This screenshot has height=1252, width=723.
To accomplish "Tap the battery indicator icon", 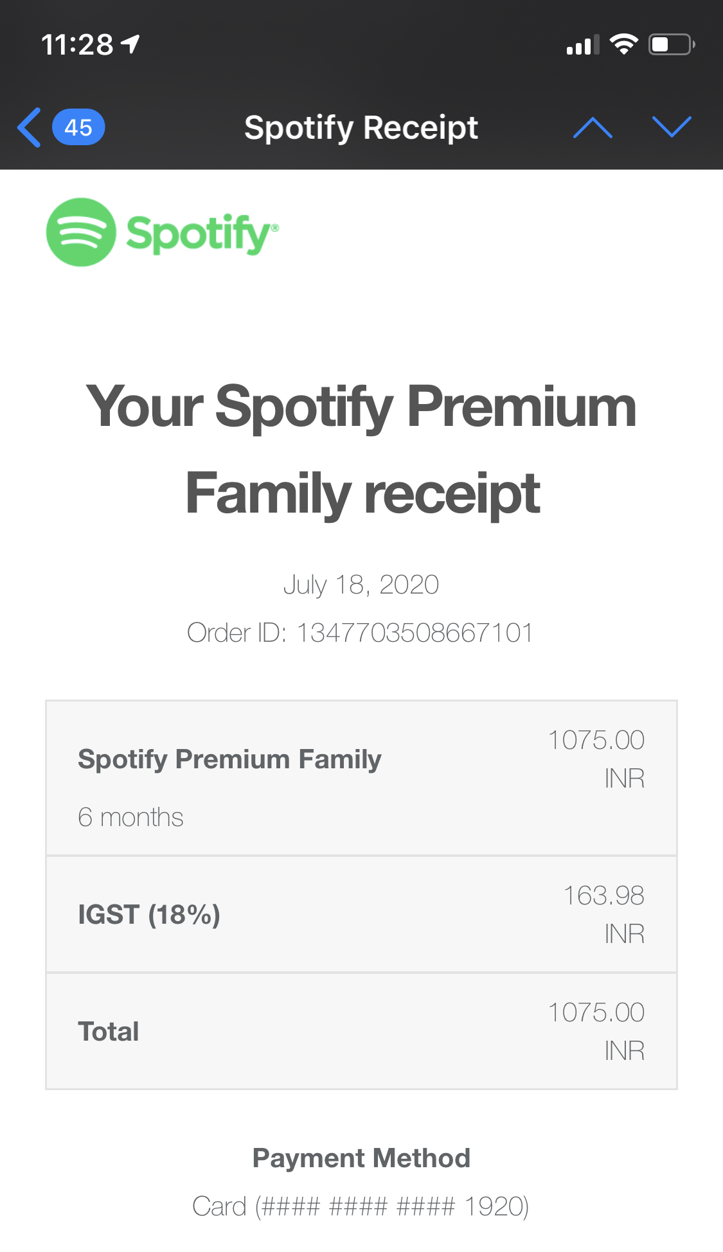I will click(671, 44).
